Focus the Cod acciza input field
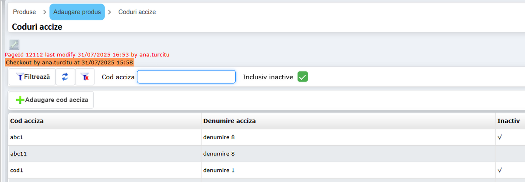This screenshot has height=182, width=525. [x=186, y=77]
